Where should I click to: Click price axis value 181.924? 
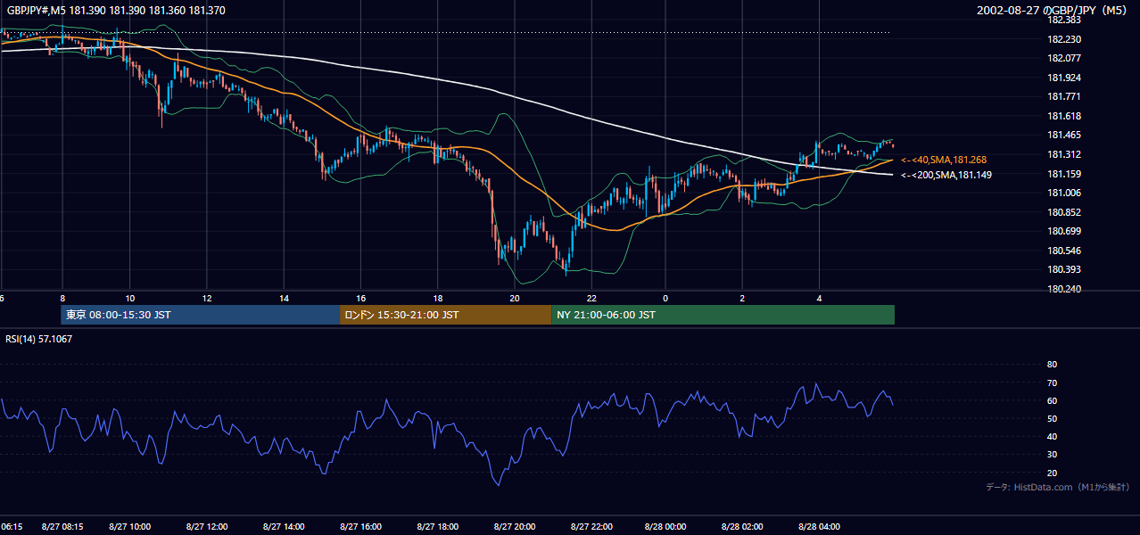pos(1064,78)
